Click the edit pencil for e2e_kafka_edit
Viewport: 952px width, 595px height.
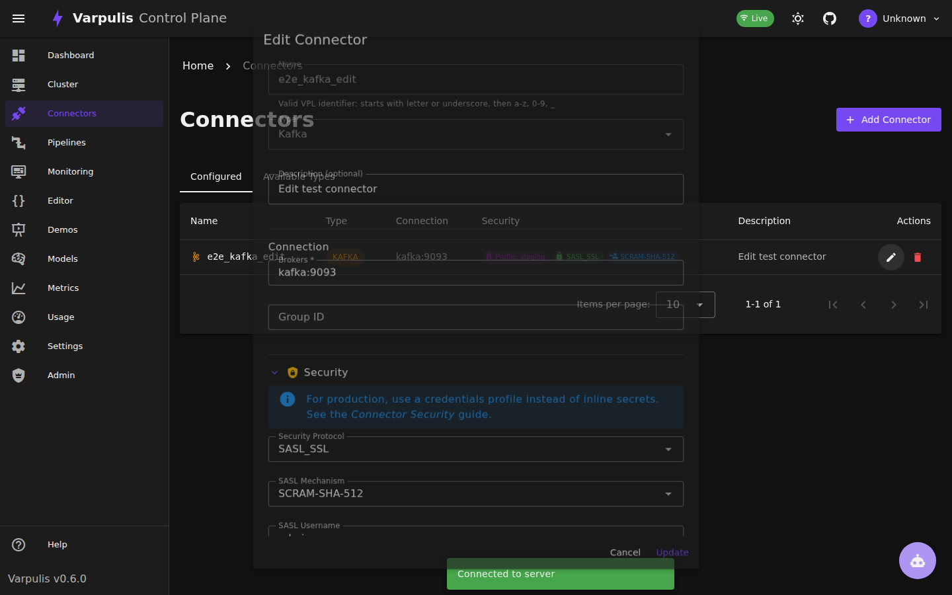click(891, 257)
